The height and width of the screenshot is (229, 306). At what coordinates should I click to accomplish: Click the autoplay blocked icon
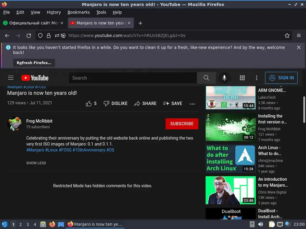pos(63,36)
